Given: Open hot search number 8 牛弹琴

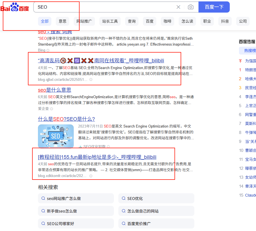Looking at the screenshot, I should tap(250, 133).
